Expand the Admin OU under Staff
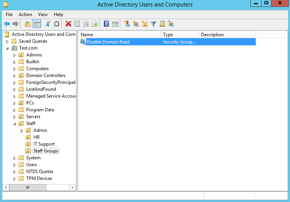290x202 pixels. tap(22, 131)
